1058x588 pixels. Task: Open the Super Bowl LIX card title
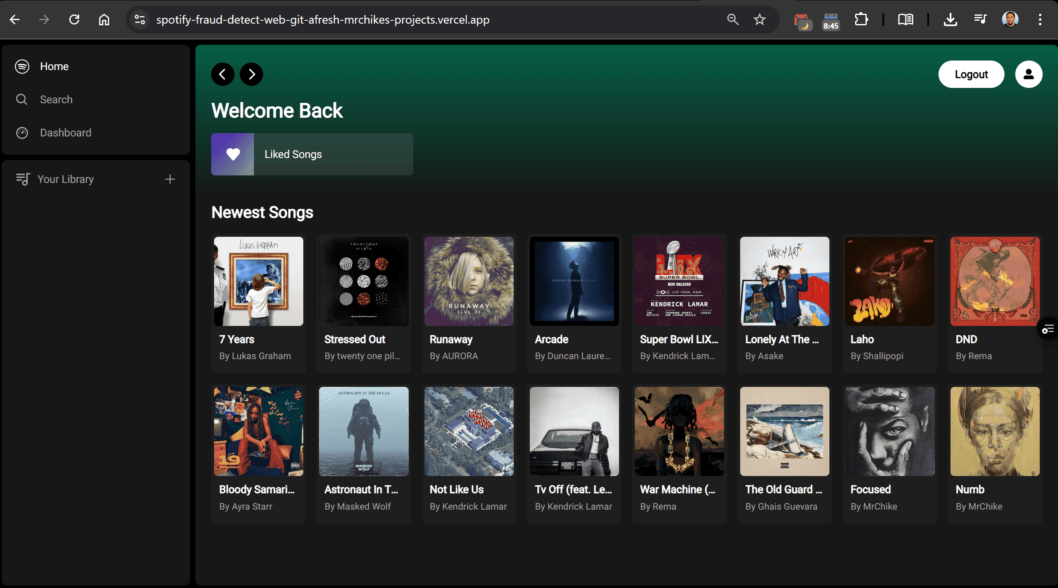(x=679, y=339)
